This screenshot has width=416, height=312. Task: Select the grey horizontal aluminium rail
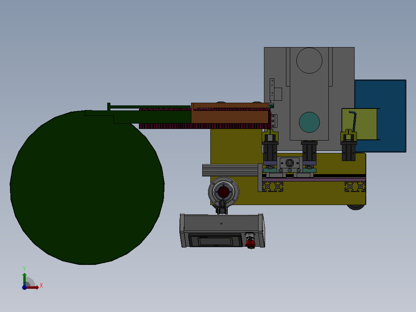click(x=230, y=170)
